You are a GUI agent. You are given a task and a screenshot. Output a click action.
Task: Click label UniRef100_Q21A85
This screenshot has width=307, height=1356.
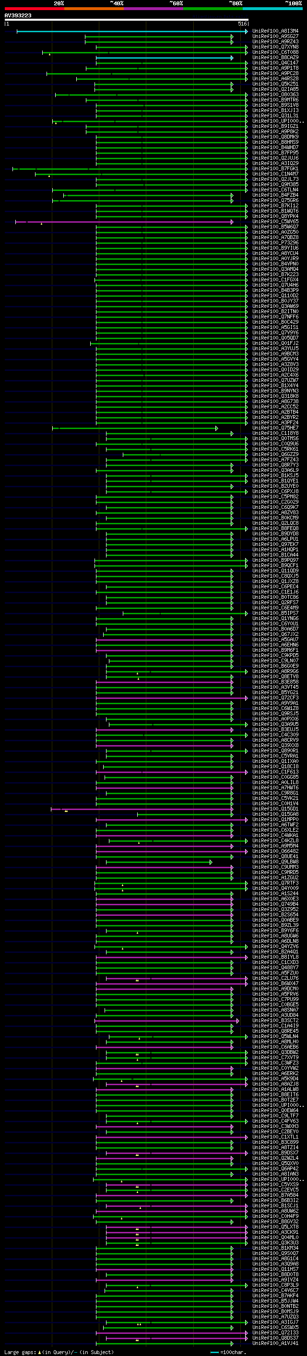point(275,89)
